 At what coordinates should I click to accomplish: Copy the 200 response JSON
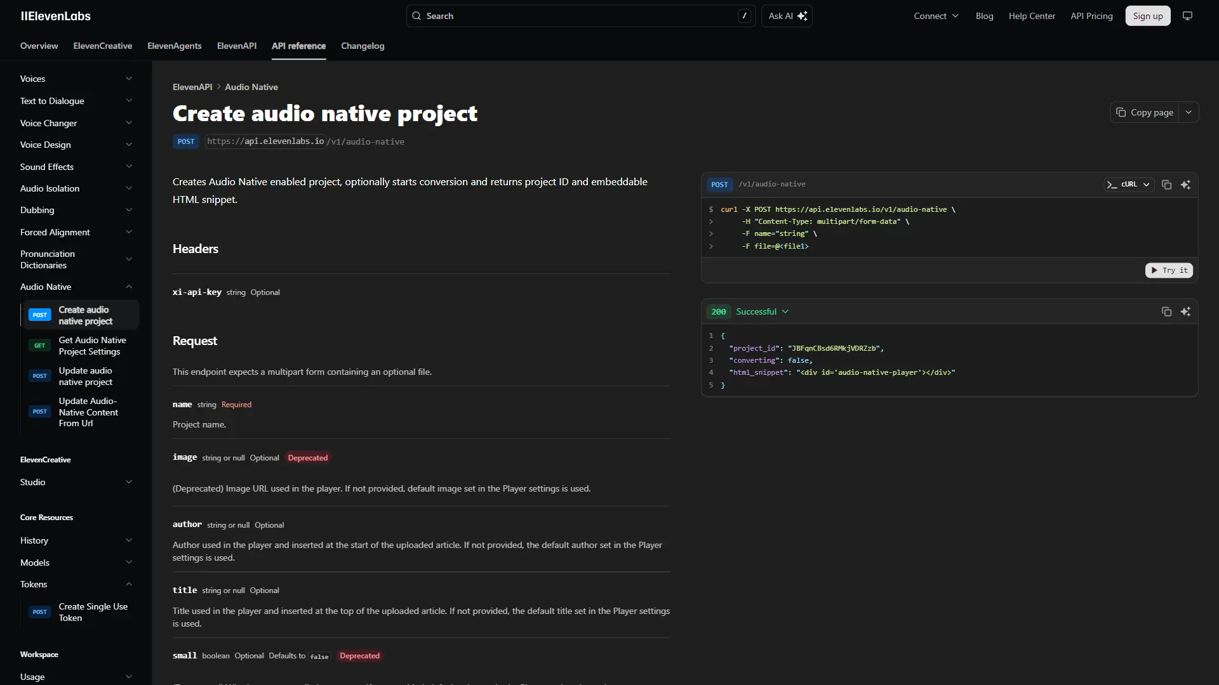pos(1166,311)
